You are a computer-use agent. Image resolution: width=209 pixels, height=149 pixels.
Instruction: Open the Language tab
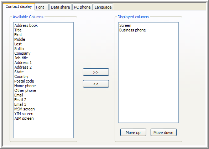pyautogui.click(x=103, y=7)
